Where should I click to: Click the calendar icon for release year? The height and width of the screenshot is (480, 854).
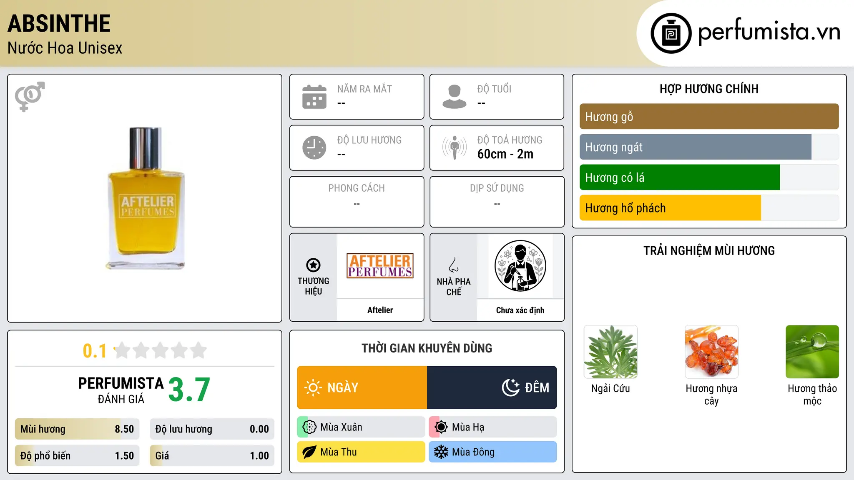tap(314, 97)
